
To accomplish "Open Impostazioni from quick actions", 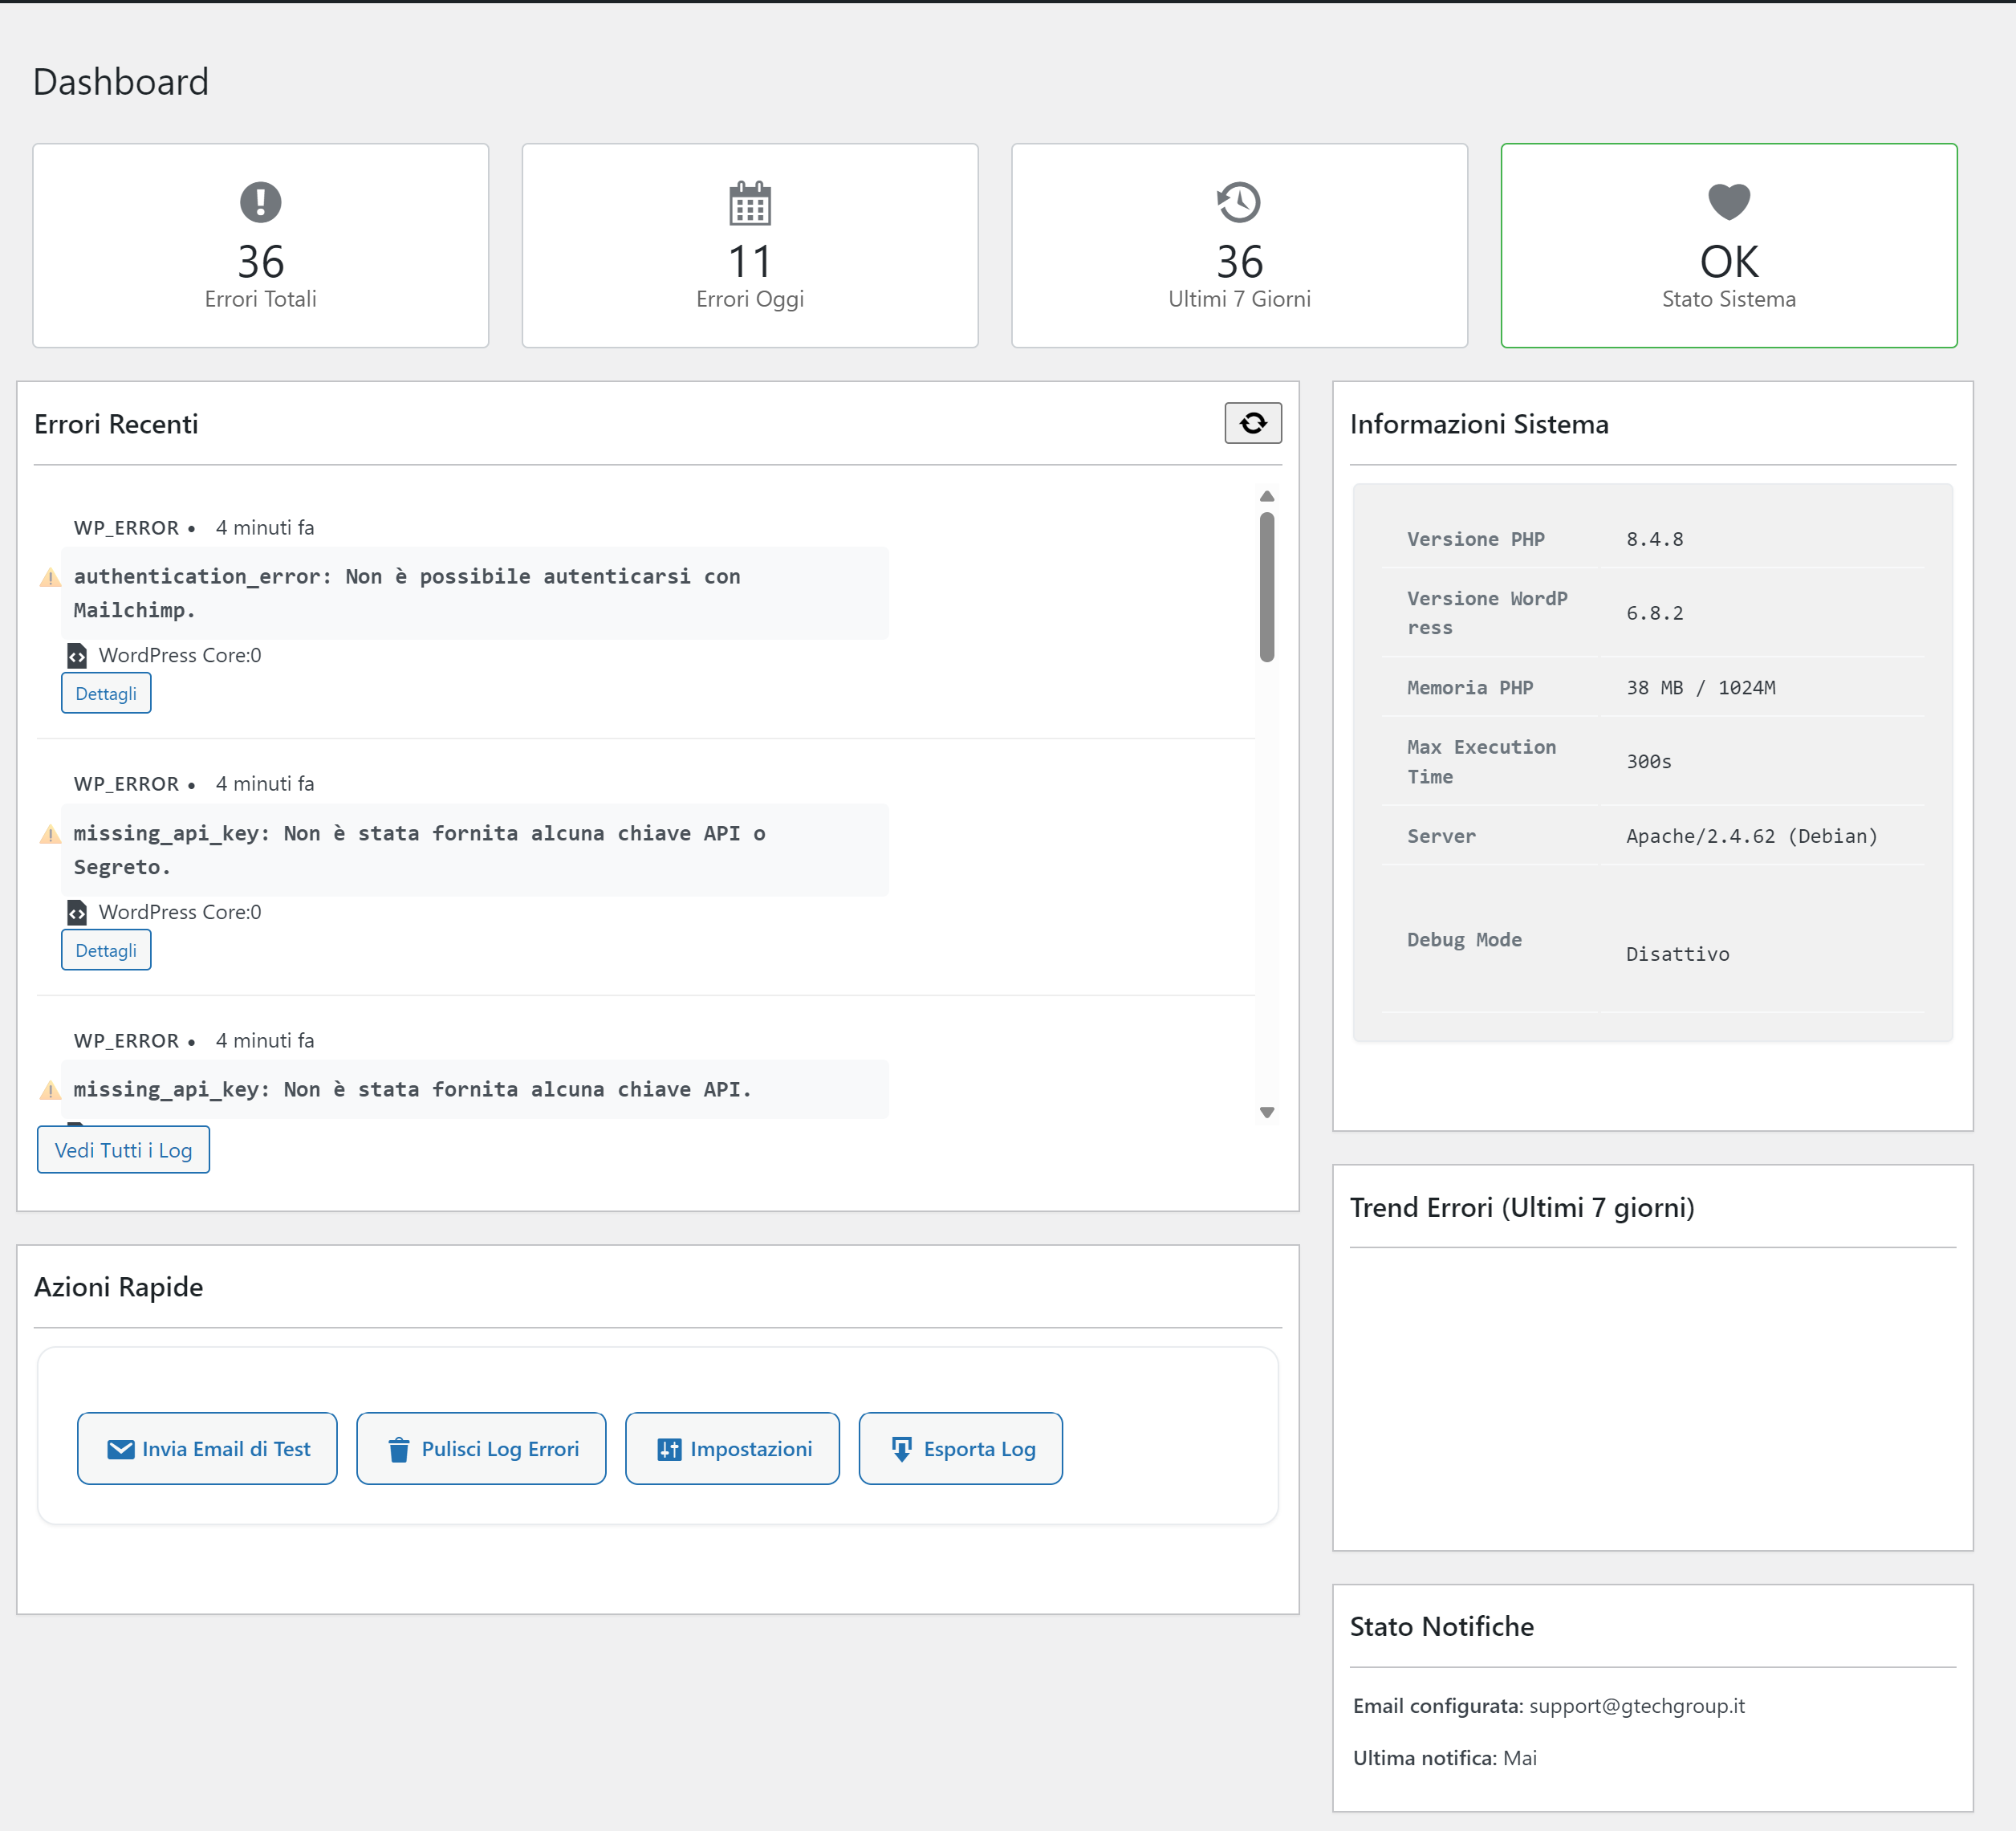I will (x=732, y=1449).
